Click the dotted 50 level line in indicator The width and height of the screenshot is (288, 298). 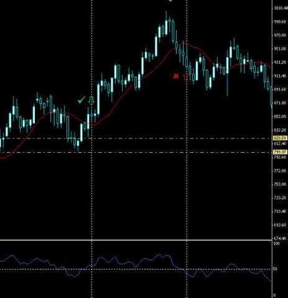136,269
